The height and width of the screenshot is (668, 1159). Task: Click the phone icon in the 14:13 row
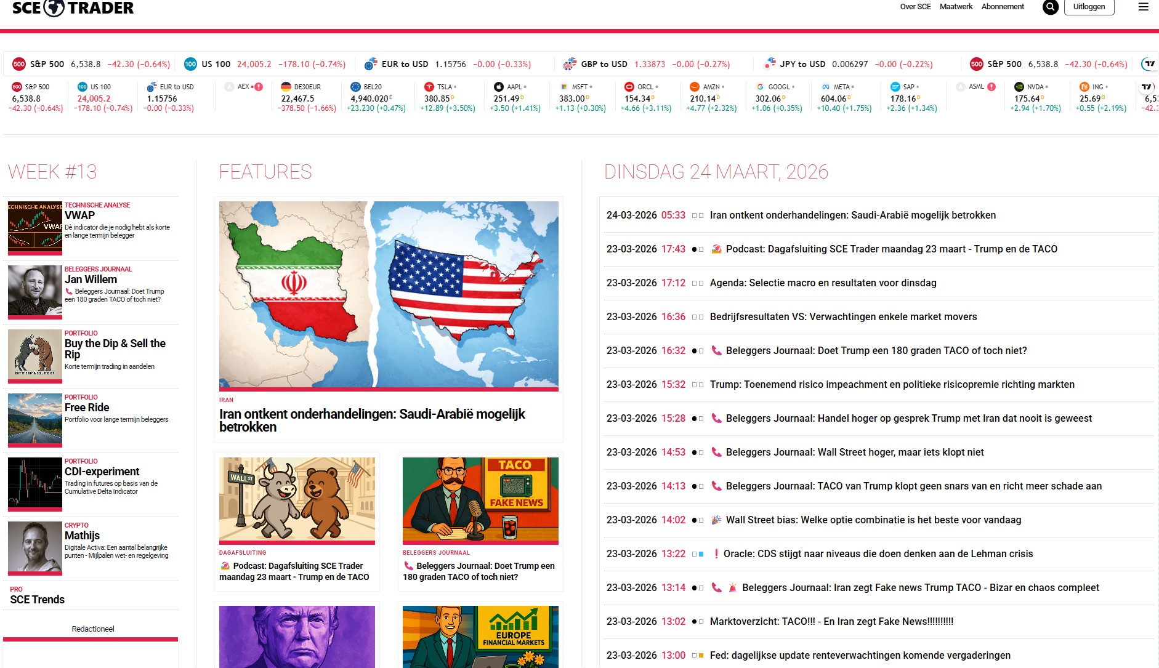[x=716, y=486]
